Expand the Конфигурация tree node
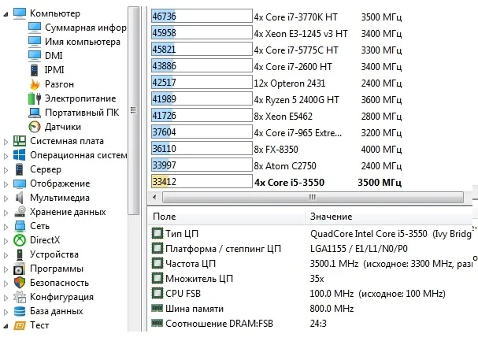The image size is (478, 341). pyautogui.click(x=6, y=298)
